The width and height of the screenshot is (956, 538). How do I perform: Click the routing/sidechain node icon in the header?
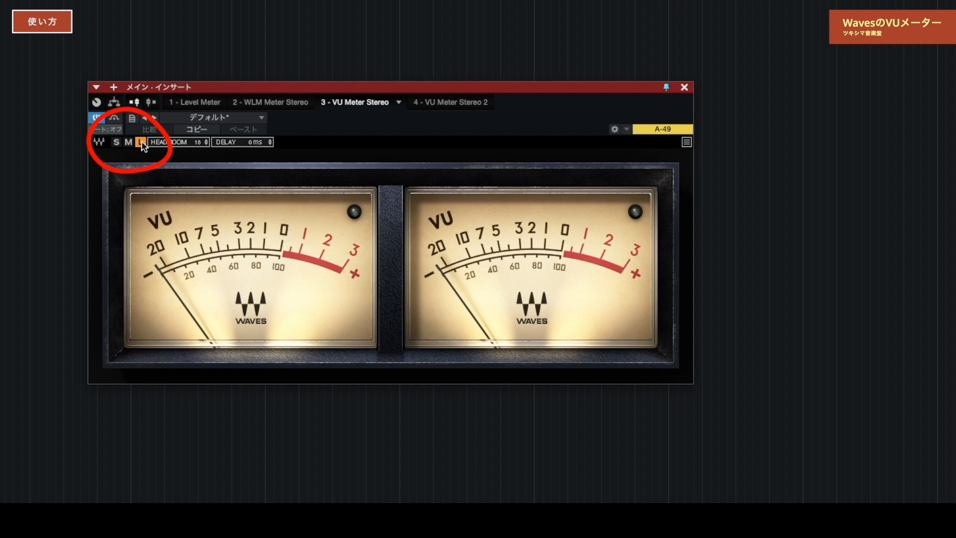(114, 102)
